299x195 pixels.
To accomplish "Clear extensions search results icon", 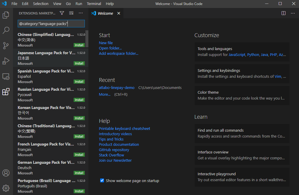I will 71,13.
